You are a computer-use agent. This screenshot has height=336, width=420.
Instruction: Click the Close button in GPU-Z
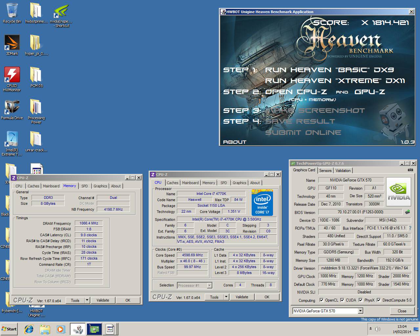point(402,311)
